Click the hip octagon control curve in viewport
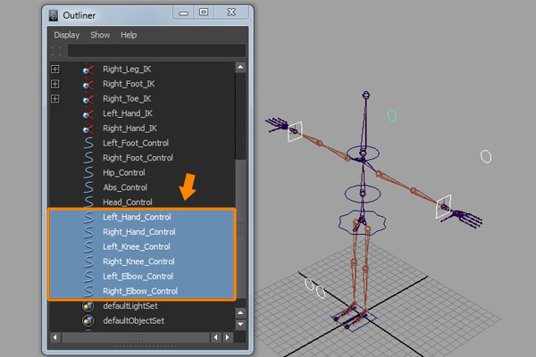The image size is (536, 357). pos(363,222)
